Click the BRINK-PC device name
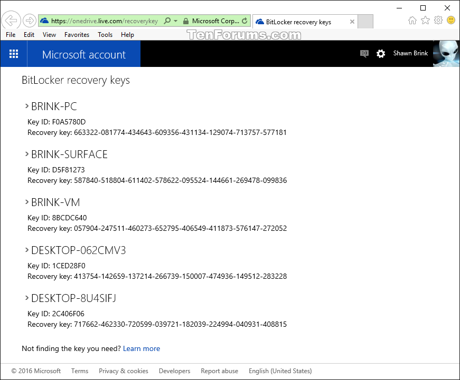Viewport: 460px width, 380px height. pyautogui.click(x=54, y=106)
